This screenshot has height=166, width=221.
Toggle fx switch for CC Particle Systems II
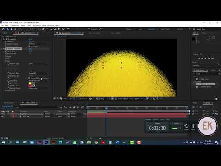(4, 49)
